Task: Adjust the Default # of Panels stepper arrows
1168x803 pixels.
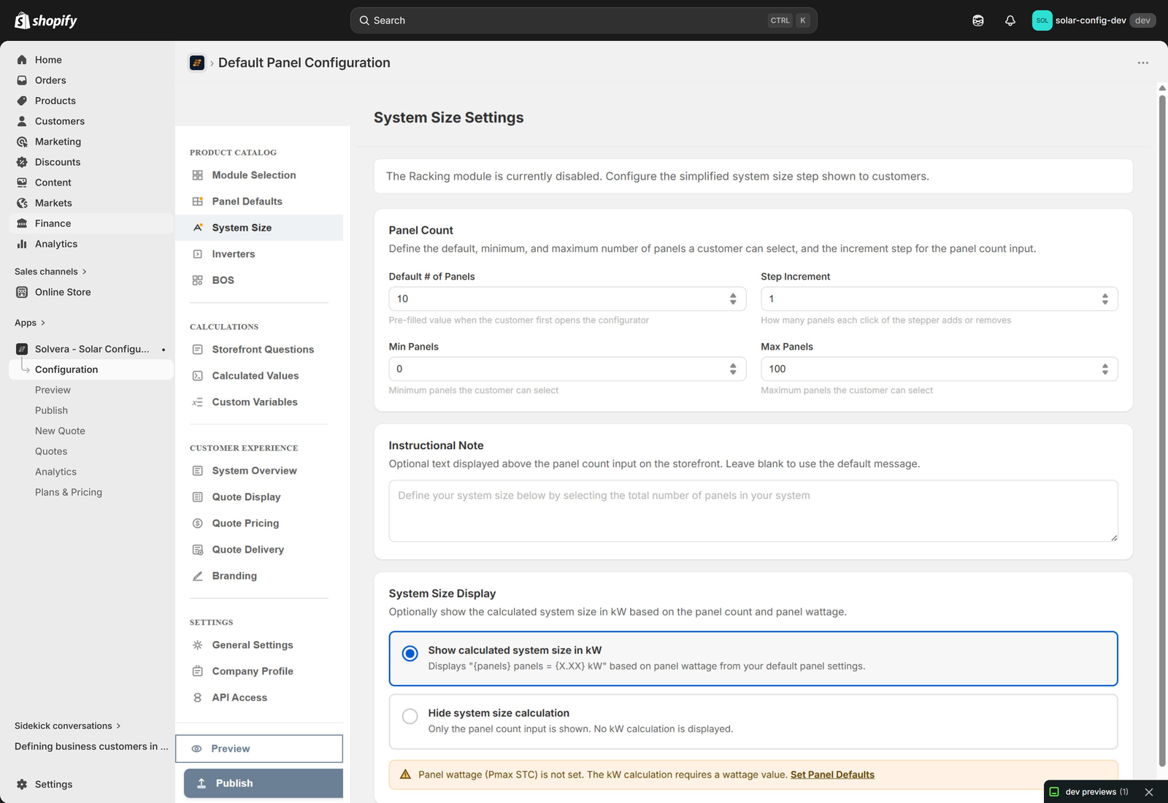Action: click(x=733, y=299)
